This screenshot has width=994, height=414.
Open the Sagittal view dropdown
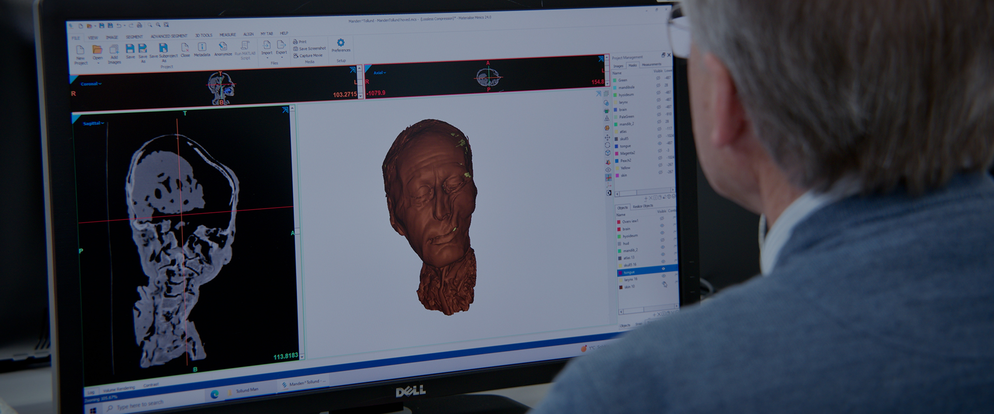pos(94,123)
